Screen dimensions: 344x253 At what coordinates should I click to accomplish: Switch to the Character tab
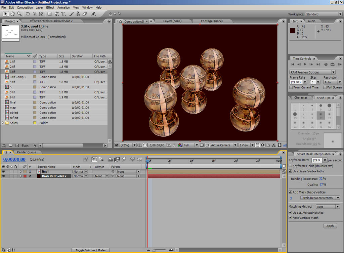pyautogui.click(x=301, y=98)
